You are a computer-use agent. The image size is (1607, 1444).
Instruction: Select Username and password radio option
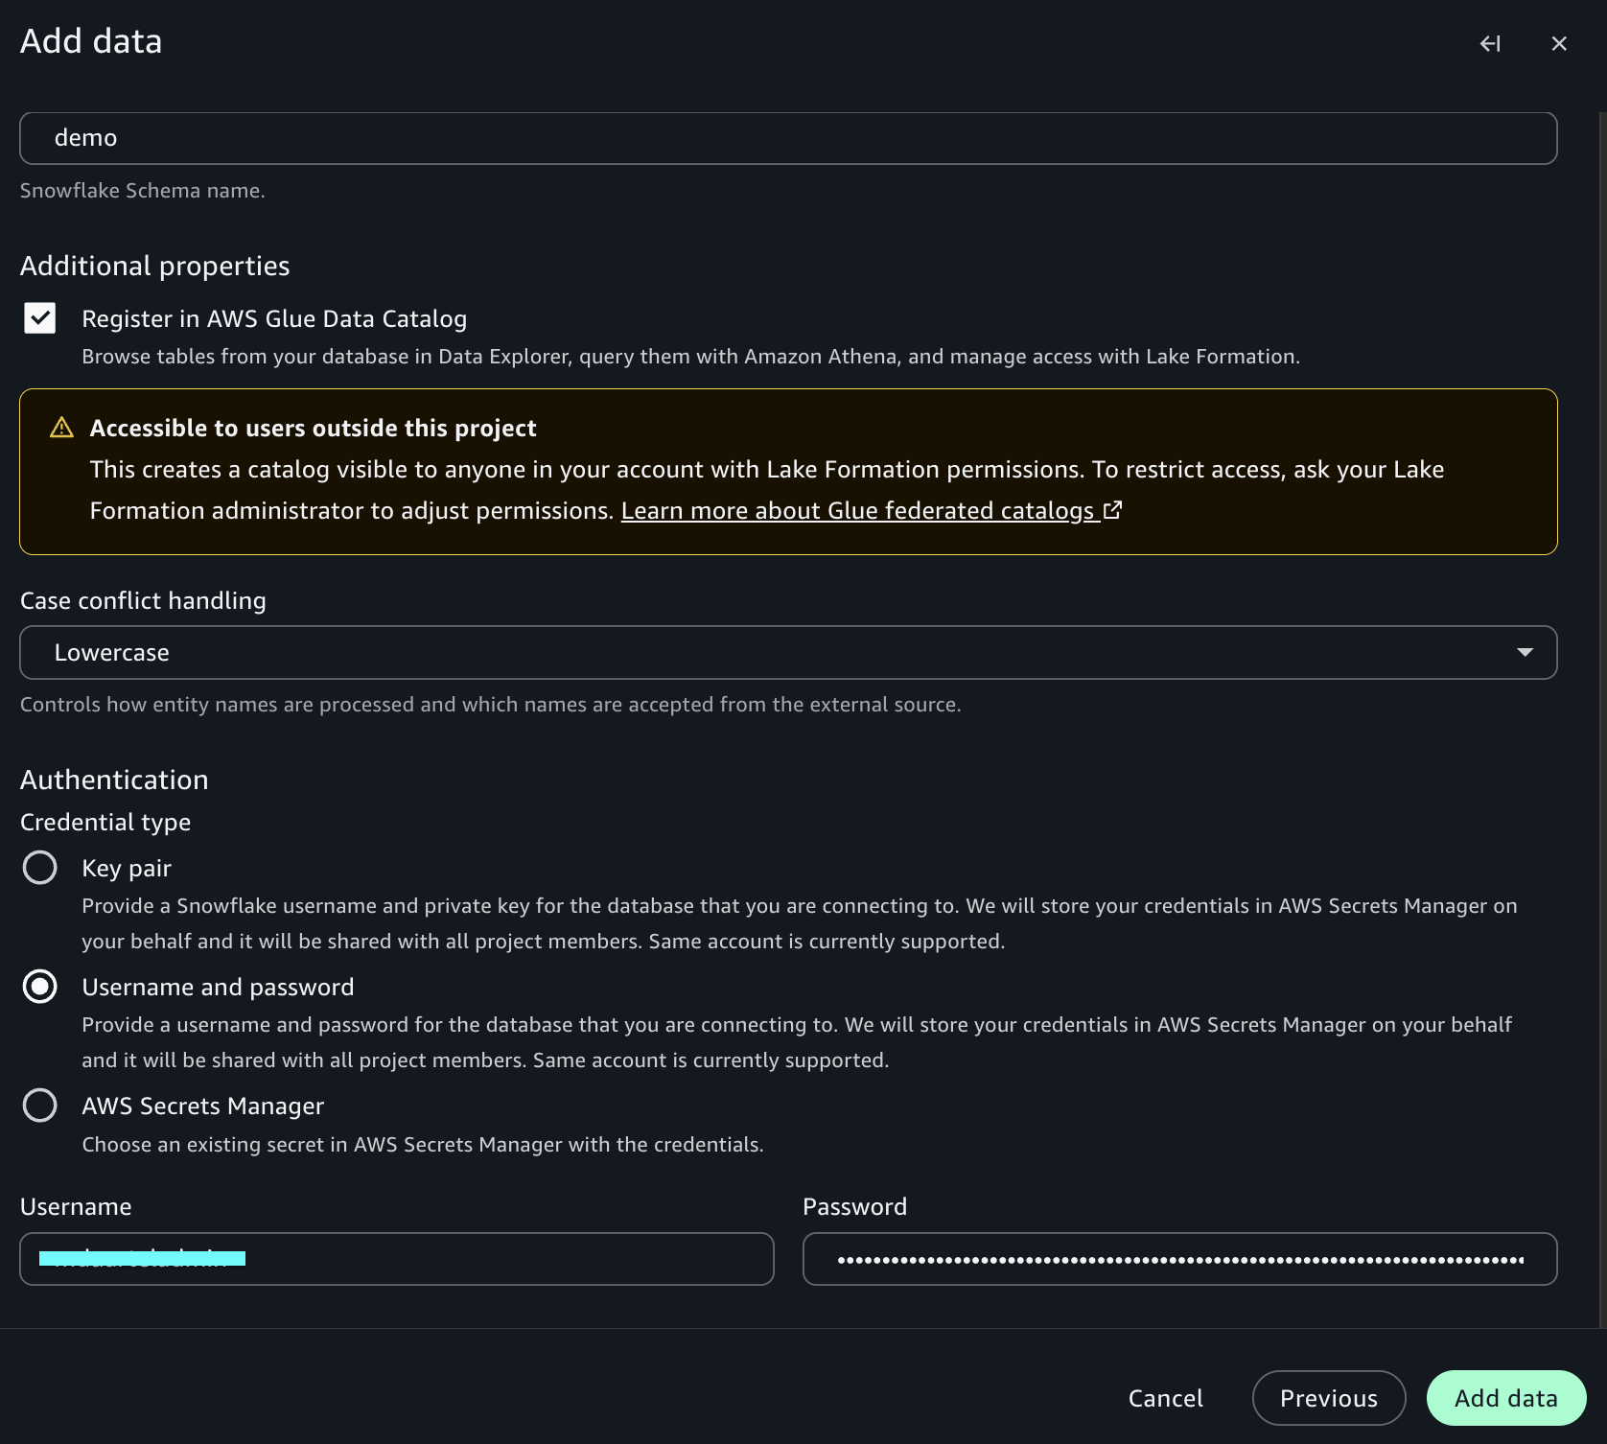pos(40,987)
